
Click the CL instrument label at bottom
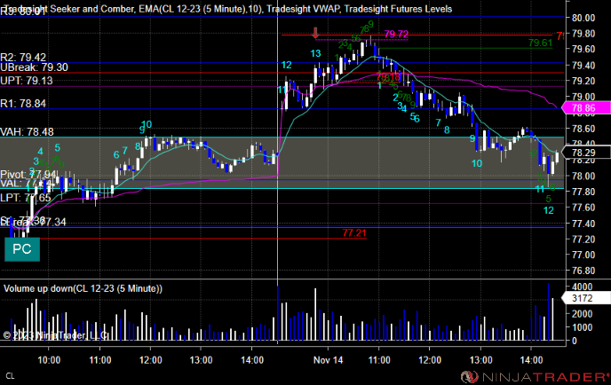[10, 375]
